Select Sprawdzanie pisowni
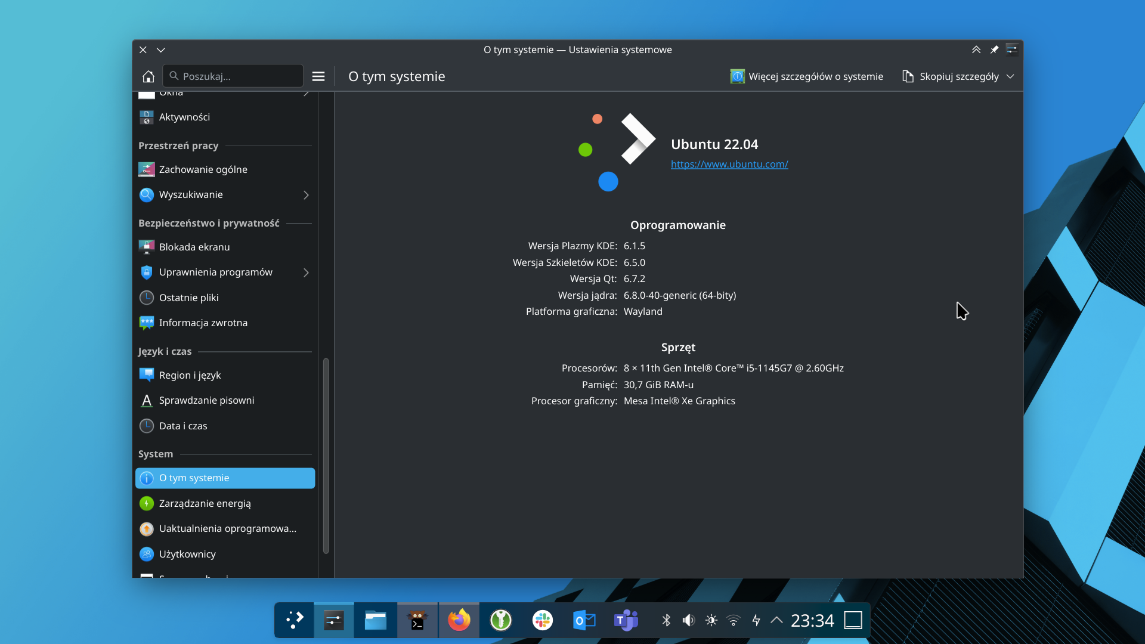Viewport: 1145px width, 644px height. (225, 400)
